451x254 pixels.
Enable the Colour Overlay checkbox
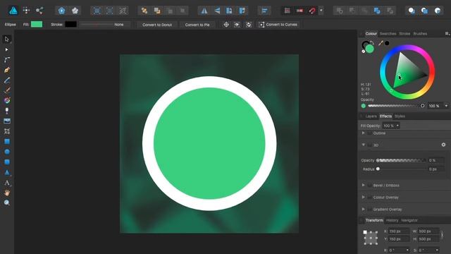click(369, 198)
